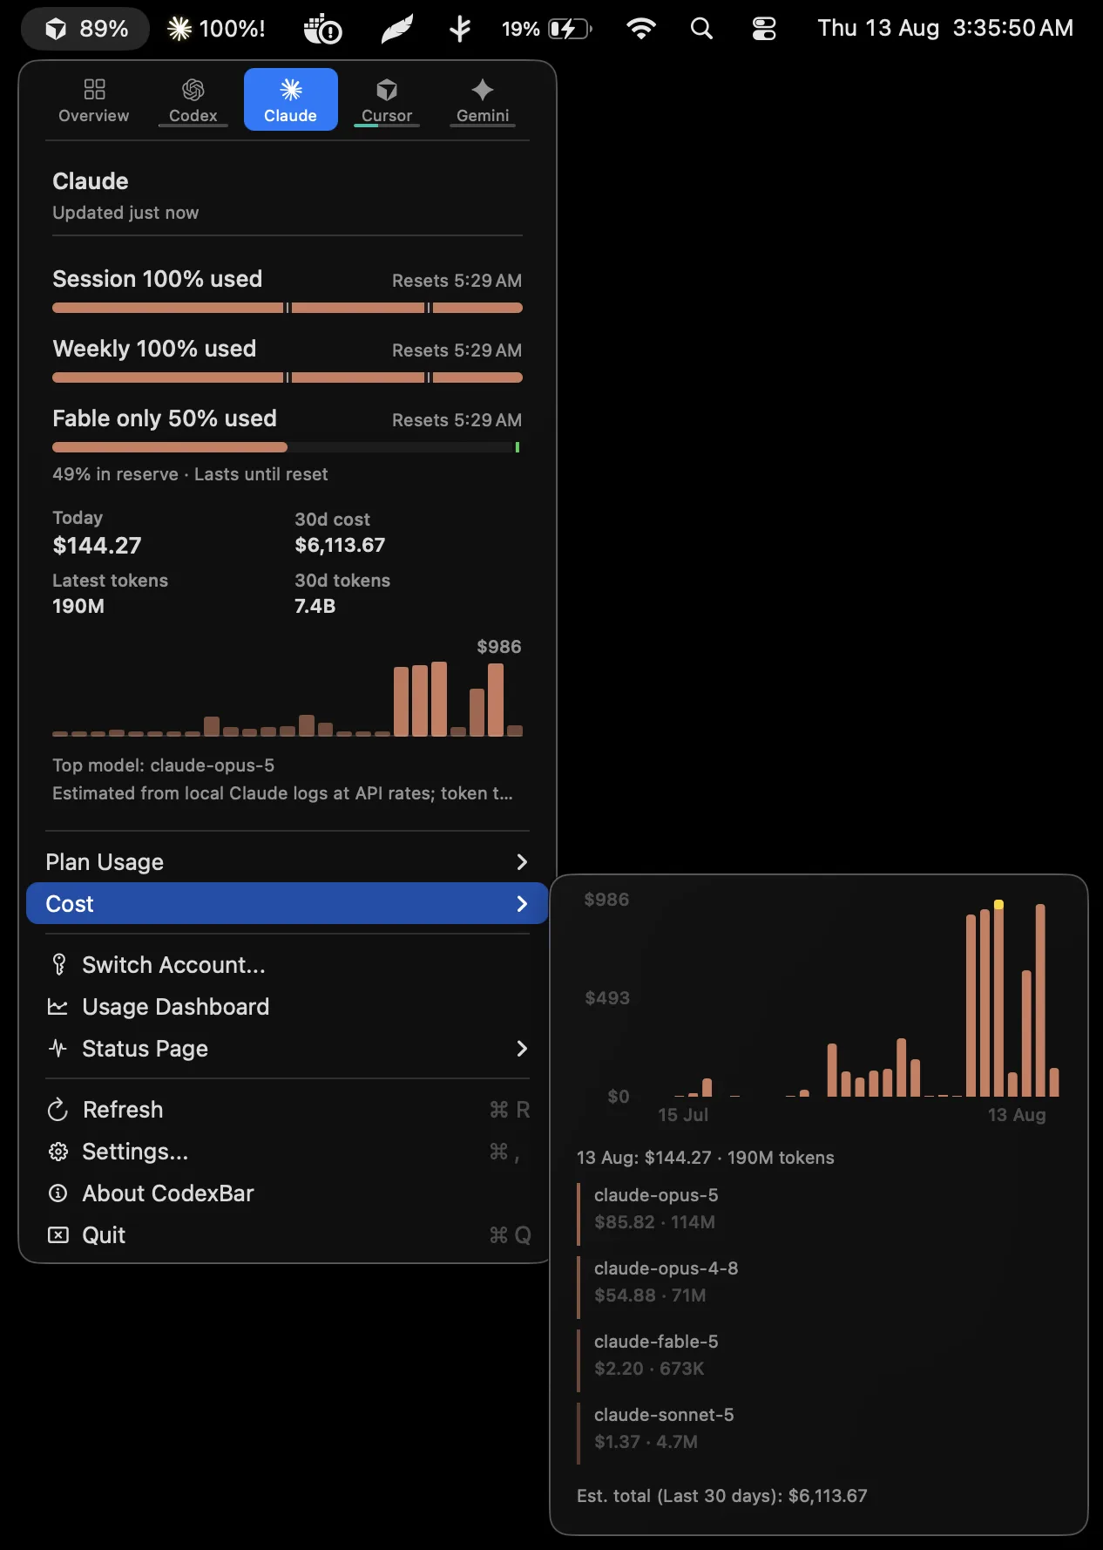Click the circular arrow Refresh icon

tap(58, 1110)
